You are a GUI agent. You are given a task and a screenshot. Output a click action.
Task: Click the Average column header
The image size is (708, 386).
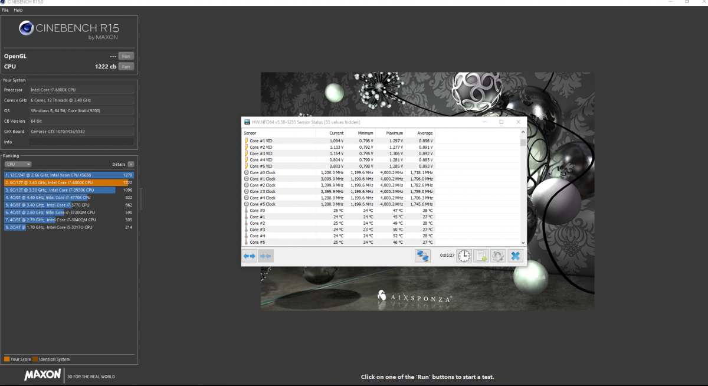(421, 133)
